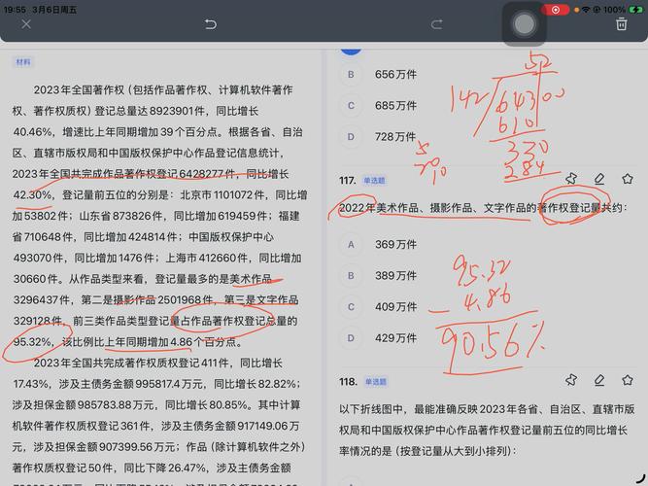The height and width of the screenshot is (486, 648).
Task: Open the edit pencil for question 118
Action: tap(599, 380)
